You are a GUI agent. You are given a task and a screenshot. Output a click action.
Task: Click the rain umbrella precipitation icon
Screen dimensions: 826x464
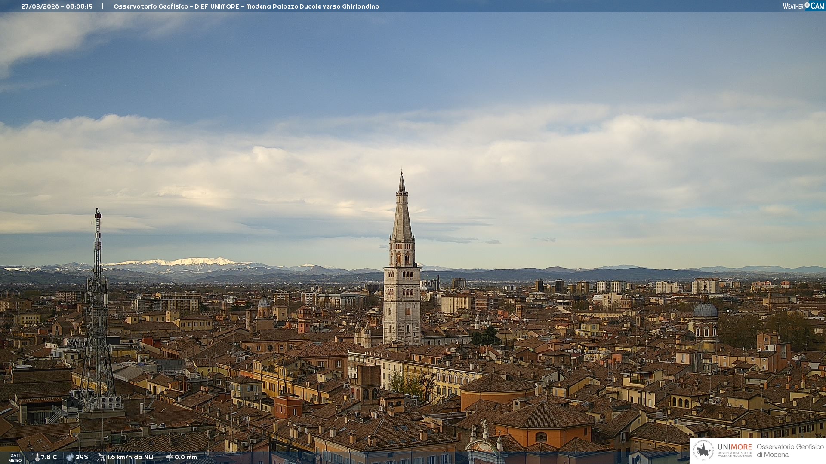pos(170,457)
